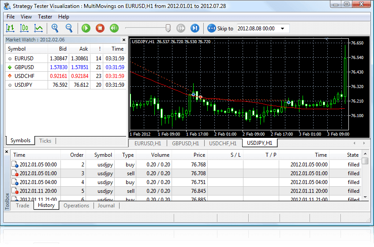Open the Help menu
The height and width of the screenshot is (247, 374).
pyautogui.click(x=64, y=17)
